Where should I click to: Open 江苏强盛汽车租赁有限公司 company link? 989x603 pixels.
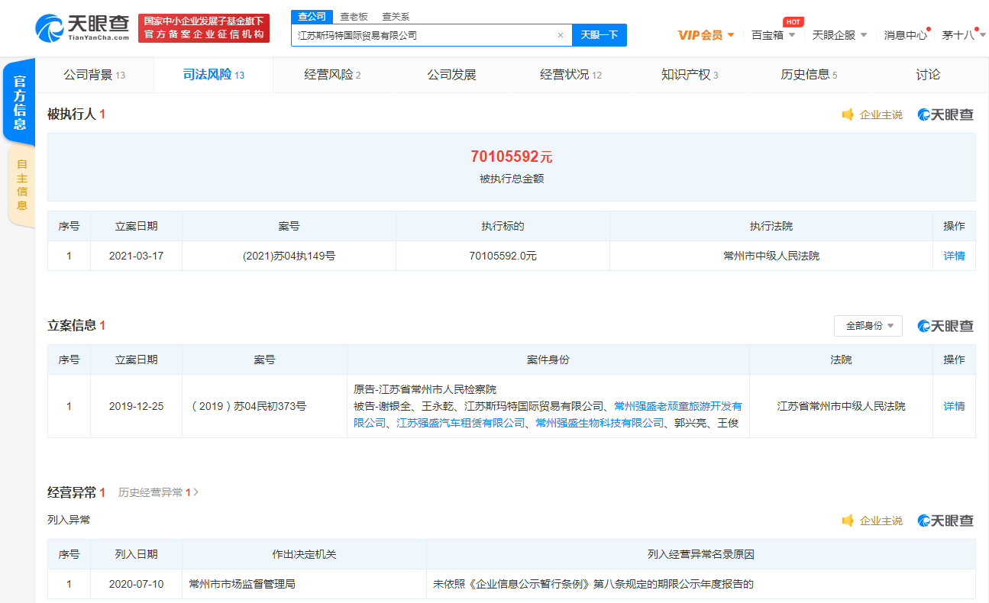(461, 423)
